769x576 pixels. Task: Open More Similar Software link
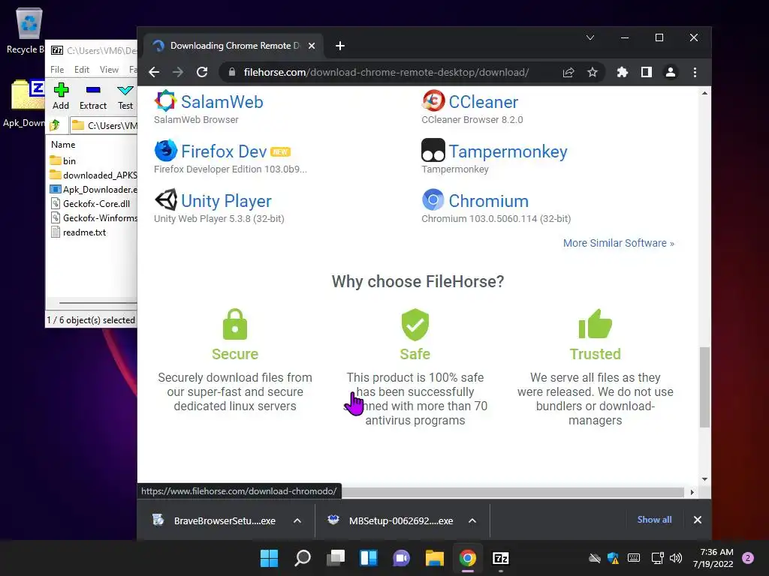click(619, 244)
